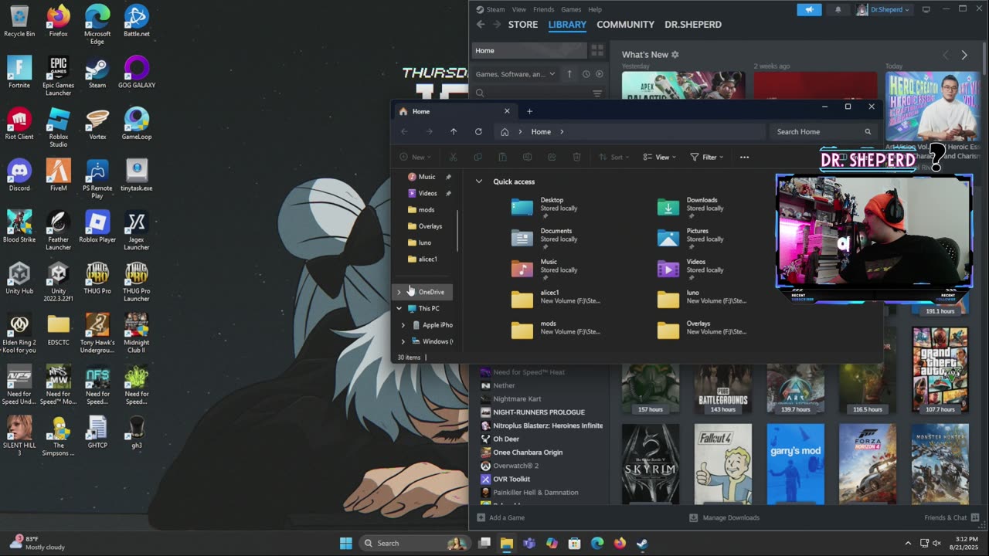Open Manage Downloads in Steam
Viewport: 989px width, 556px height.
tap(724, 517)
